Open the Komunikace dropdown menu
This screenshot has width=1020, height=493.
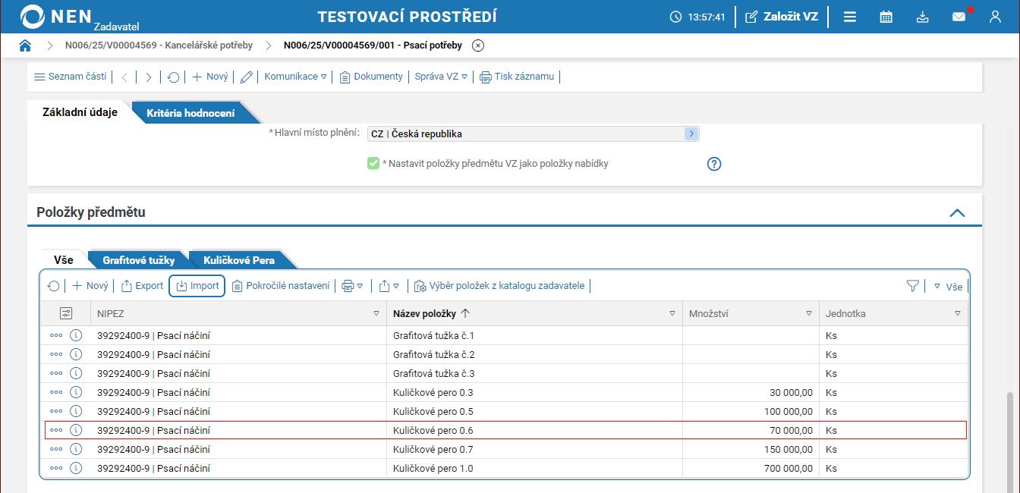pyautogui.click(x=295, y=77)
